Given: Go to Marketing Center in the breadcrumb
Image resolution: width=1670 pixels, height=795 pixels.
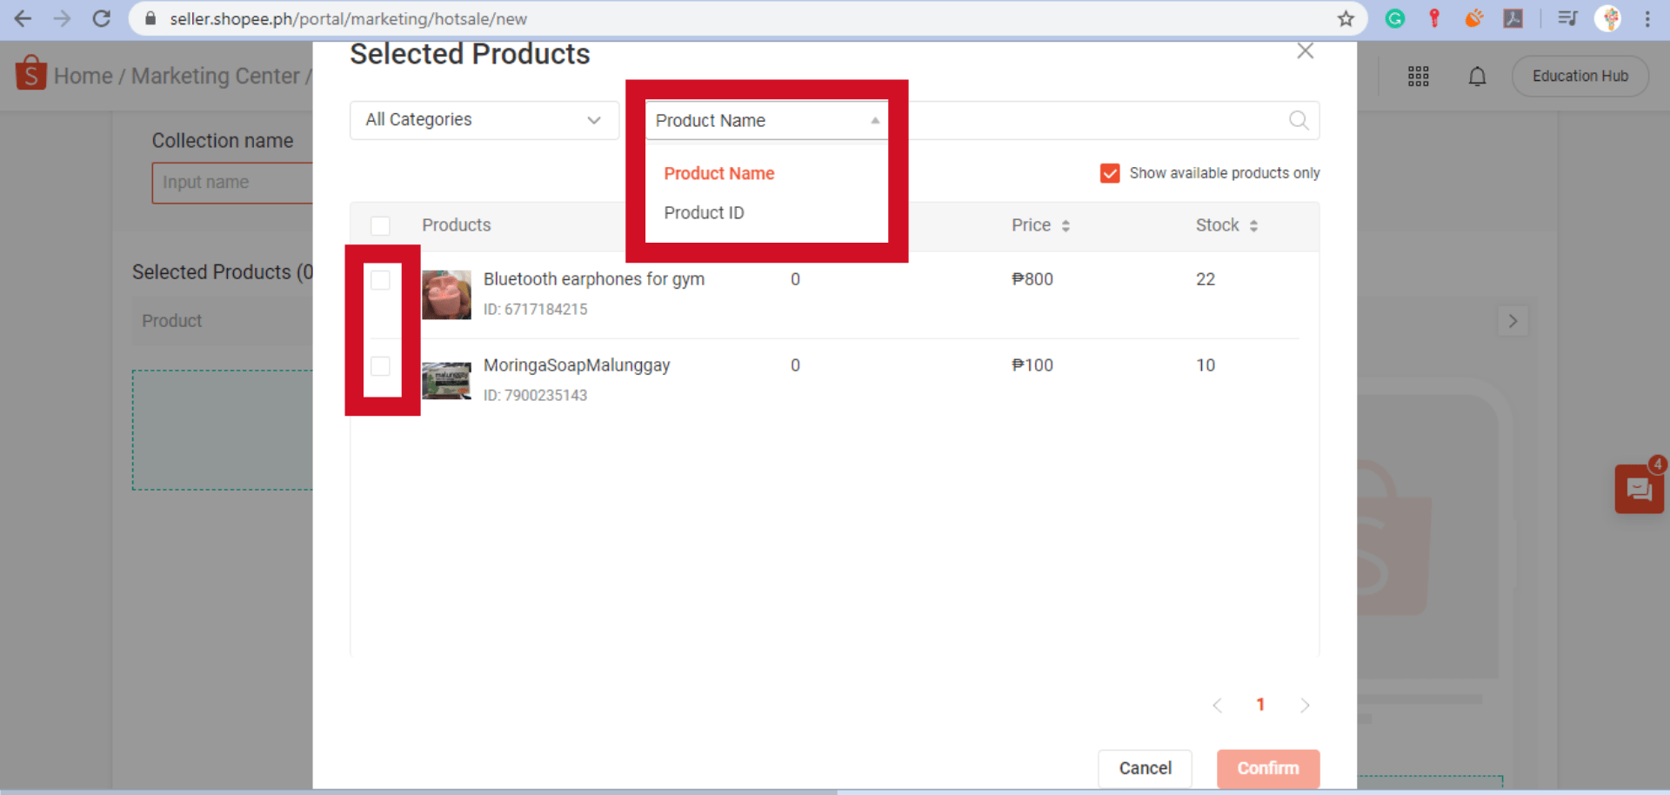Looking at the screenshot, I should click(x=215, y=77).
